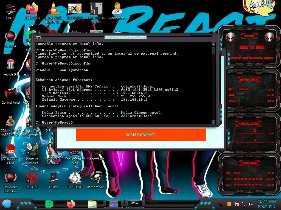Click the Command Prompt scrollbar thumb
The width and height of the screenshot is (281, 210).
tap(213, 50)
